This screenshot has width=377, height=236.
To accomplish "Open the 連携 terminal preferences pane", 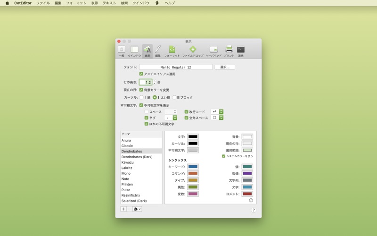I will (241, 51).
